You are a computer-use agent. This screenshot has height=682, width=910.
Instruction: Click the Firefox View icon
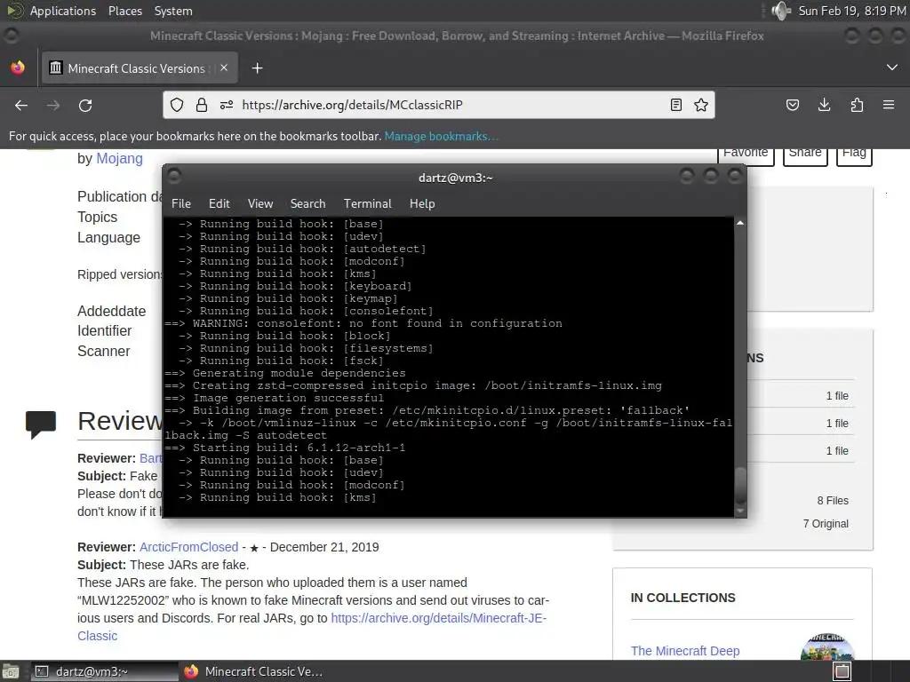click(x=18, y=67)
